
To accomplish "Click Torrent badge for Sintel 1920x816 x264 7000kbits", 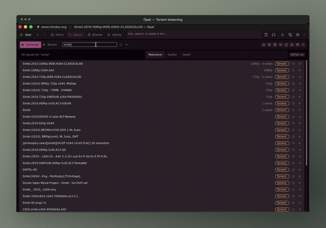I will tap(282, 196).
